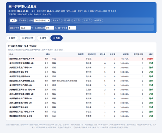Select station row 泉州鲤城区西湖站-UB
This screenshot has height=133, width=162.
tap(81, 107)
